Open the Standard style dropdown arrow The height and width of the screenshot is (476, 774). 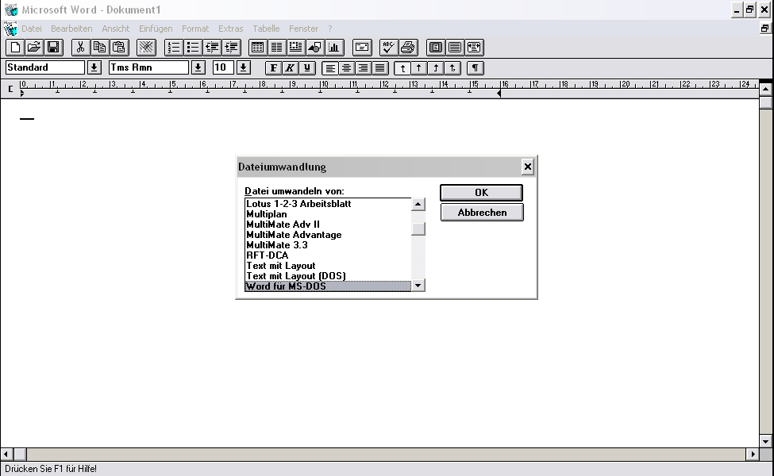coord(94,68)
